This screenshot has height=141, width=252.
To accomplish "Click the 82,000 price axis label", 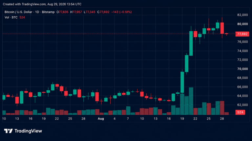I will click(242, 15).
